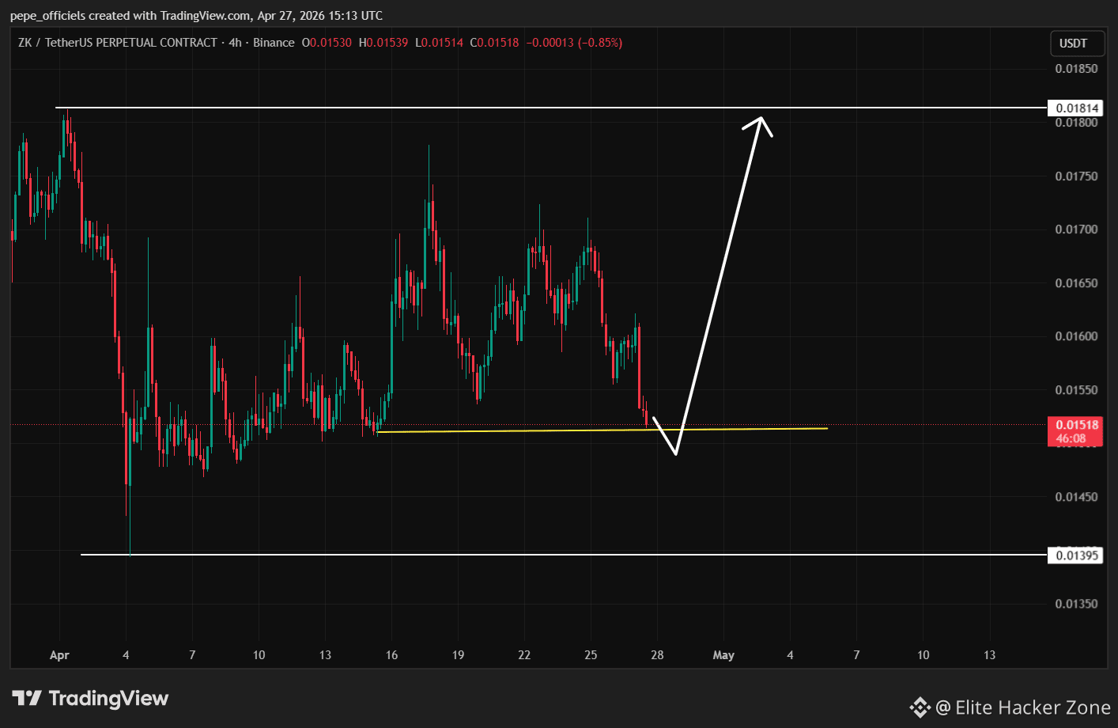Viewport: 1118px width, 728px height.
Task: Click the 19 date label on time axis
Action: [458, 655]
